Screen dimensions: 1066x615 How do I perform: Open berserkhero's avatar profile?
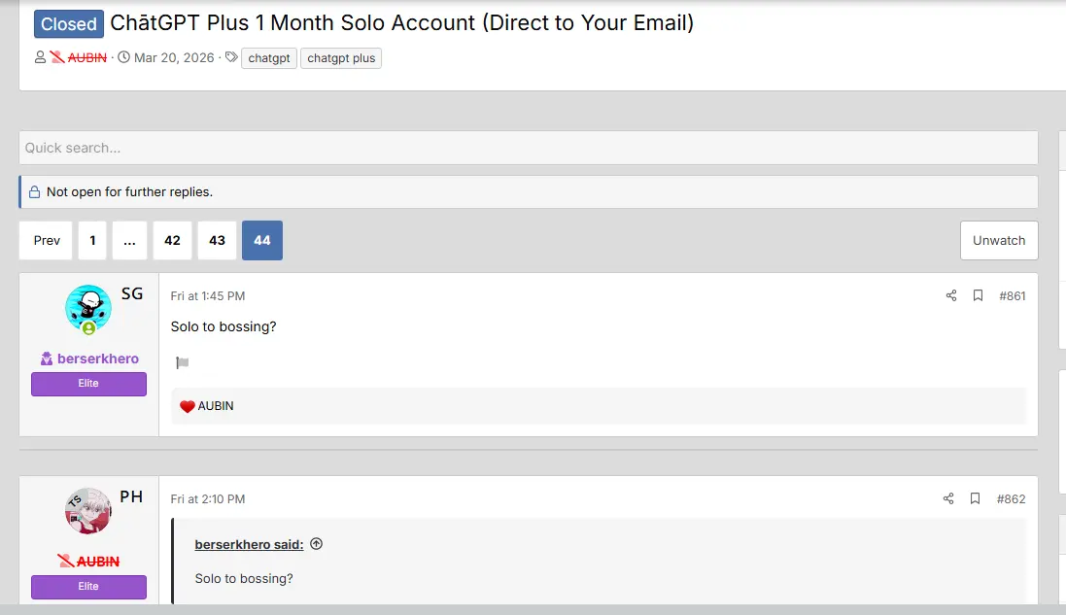[88, 309]
